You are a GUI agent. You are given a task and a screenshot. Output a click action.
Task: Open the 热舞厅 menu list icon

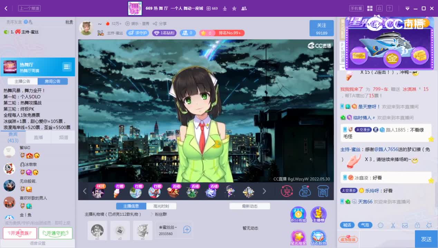(67, 67)
